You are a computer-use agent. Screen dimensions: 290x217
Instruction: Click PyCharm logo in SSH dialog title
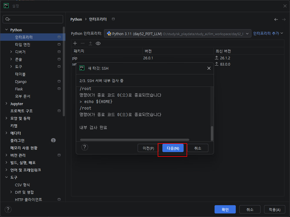pos(82,68)
